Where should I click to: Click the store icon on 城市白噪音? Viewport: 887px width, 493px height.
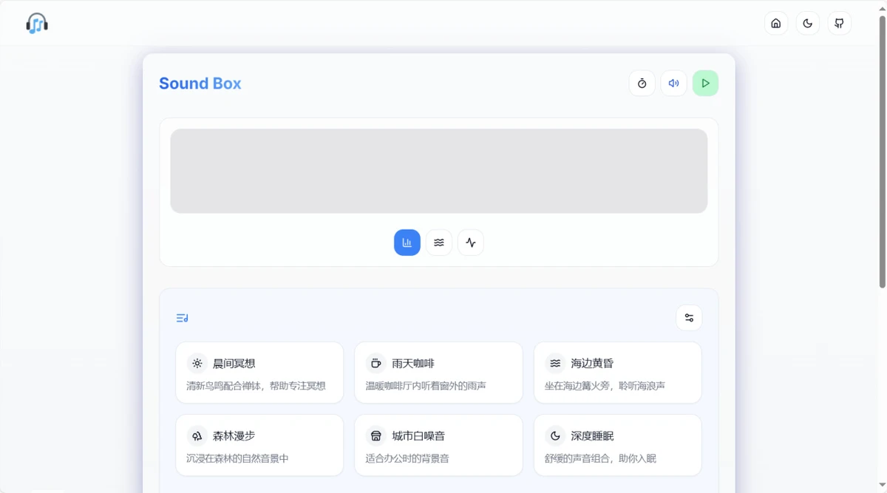click(x=376, y=436)
